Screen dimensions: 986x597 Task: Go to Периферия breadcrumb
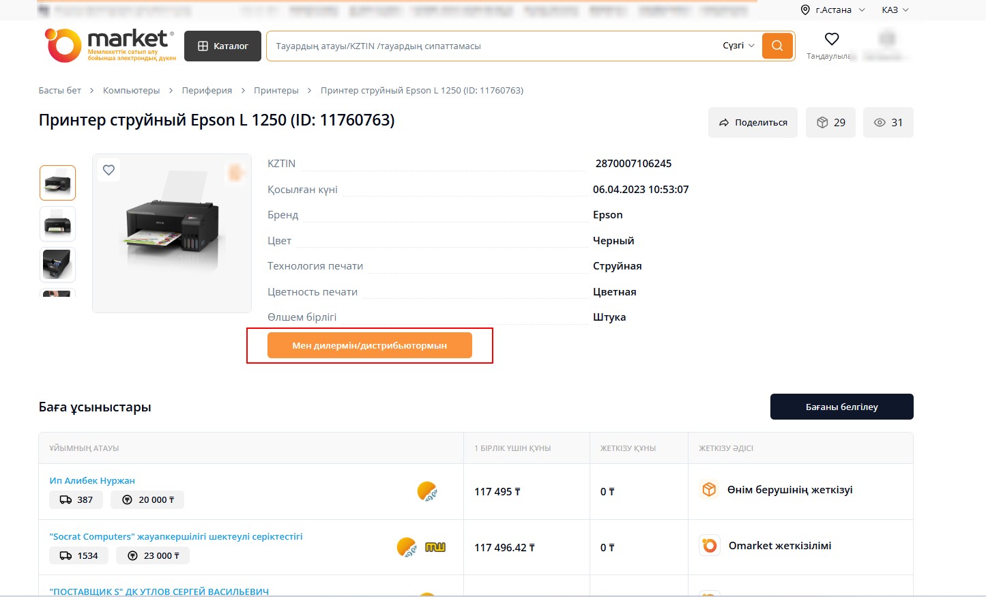207,91
